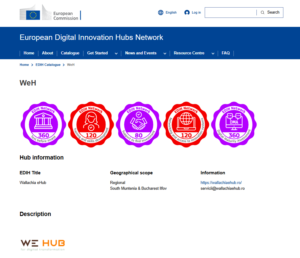Click the Support to find investment badge

point(139,124)
